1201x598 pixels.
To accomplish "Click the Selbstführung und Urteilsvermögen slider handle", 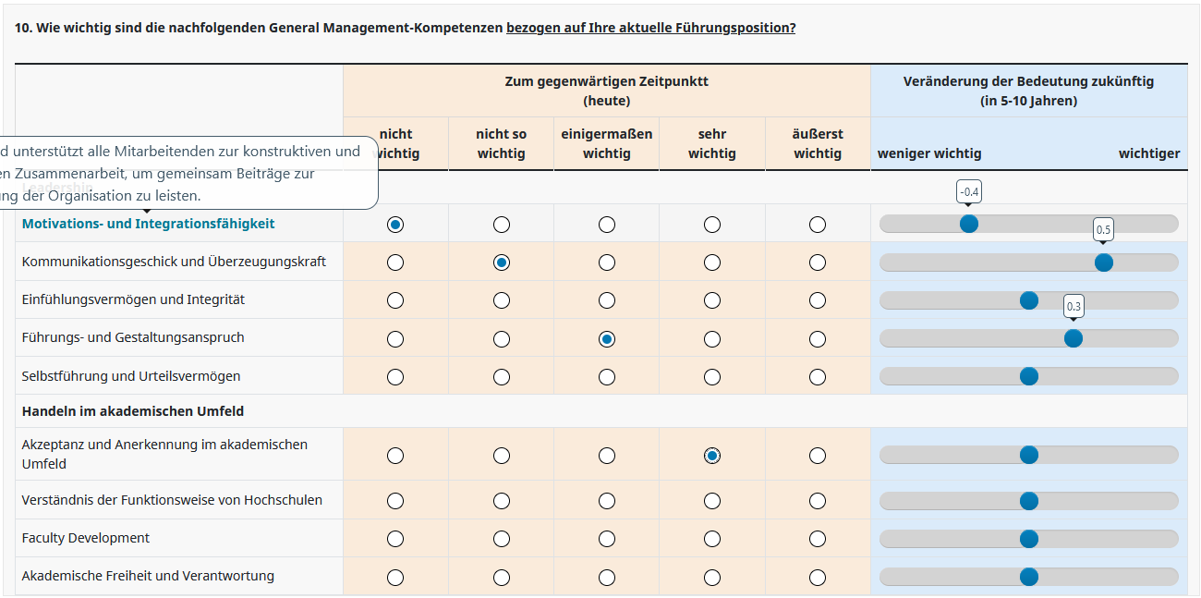I will coord(1029,376).
